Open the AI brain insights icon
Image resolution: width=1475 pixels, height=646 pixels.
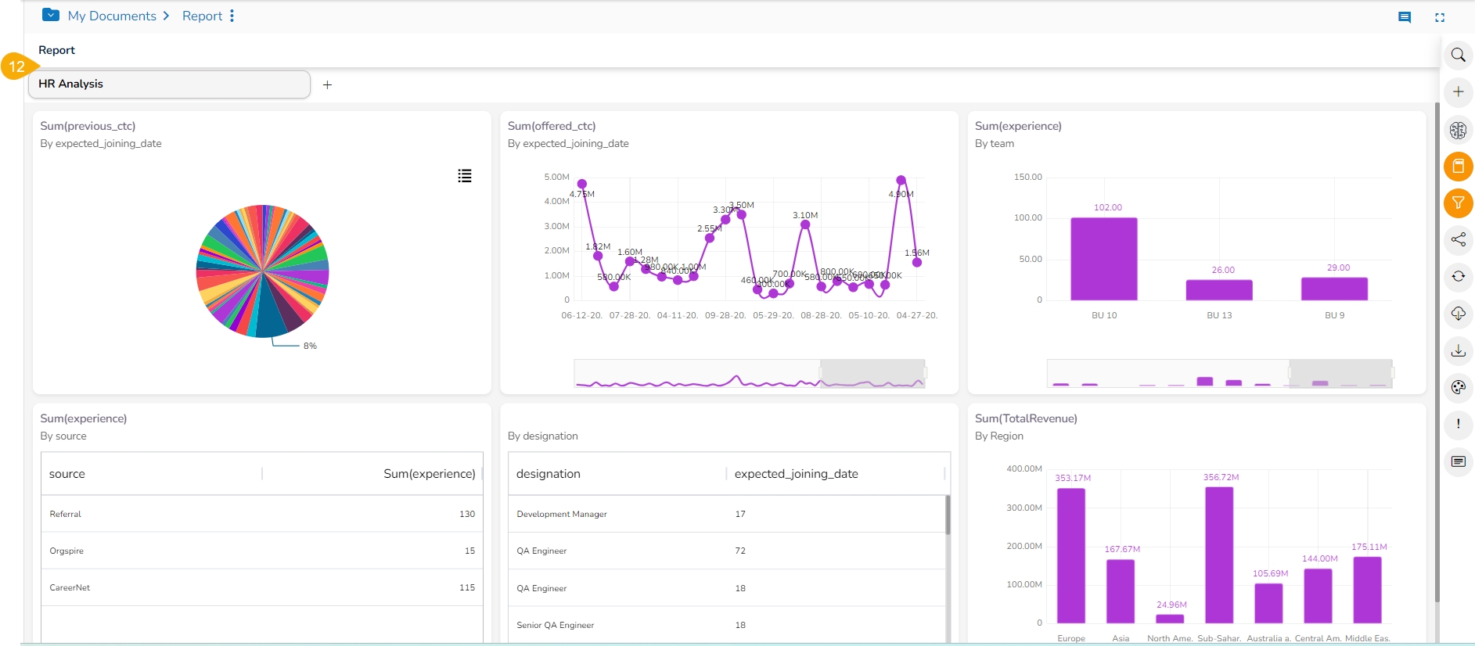[1458, 130]
